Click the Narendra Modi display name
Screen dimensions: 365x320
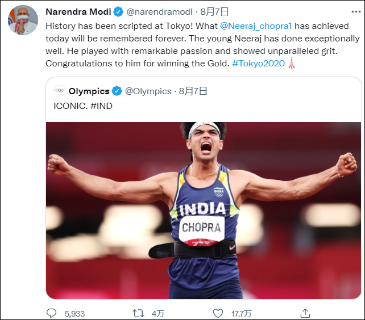[78, 12]
